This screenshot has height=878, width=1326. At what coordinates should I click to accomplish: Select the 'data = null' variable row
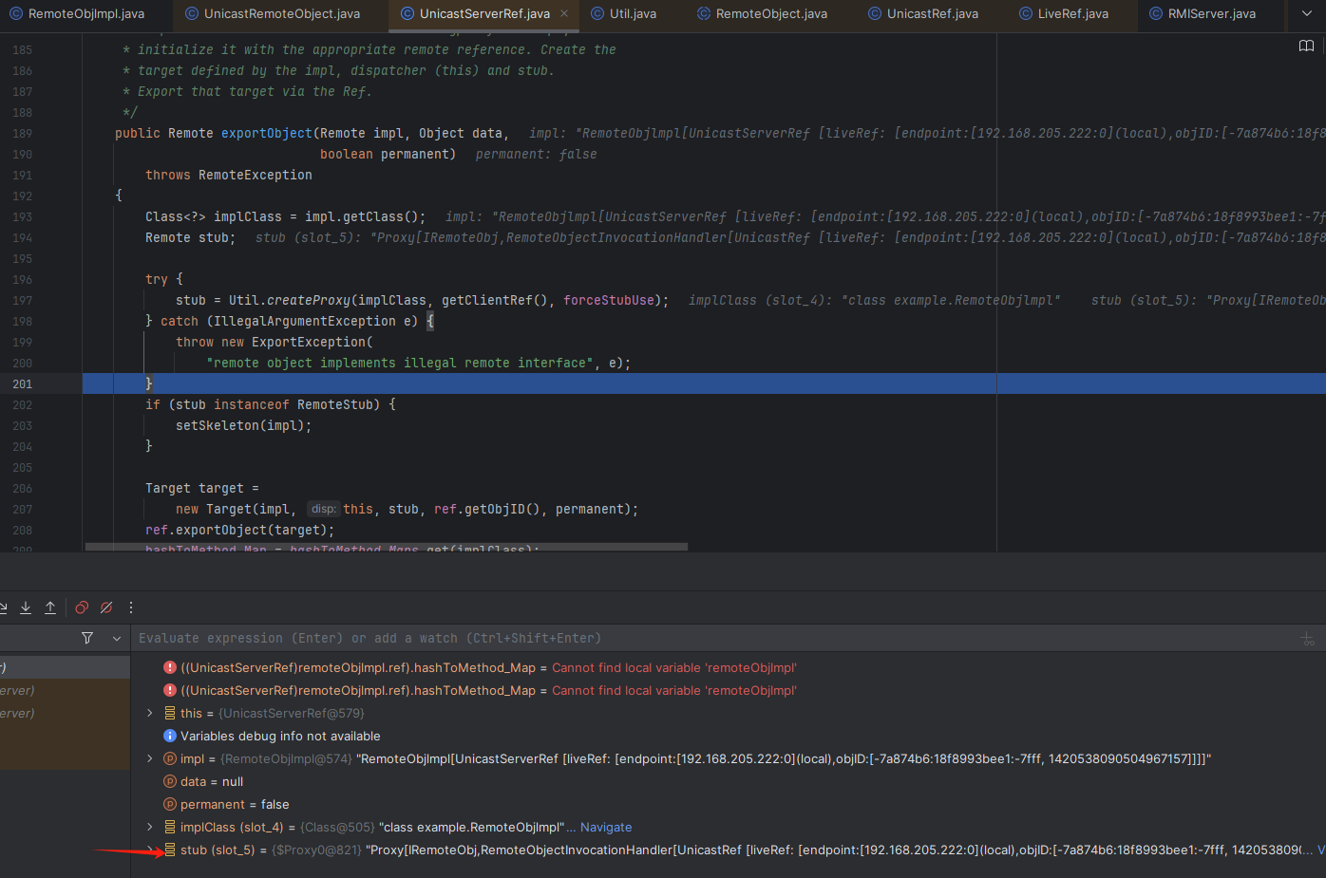point(728,781)
